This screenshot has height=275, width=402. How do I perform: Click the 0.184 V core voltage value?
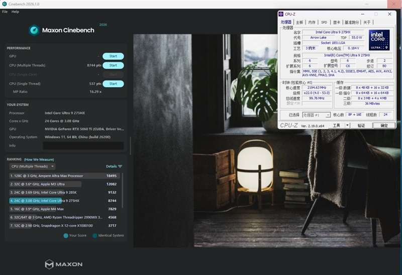click(x=353, y=48)
